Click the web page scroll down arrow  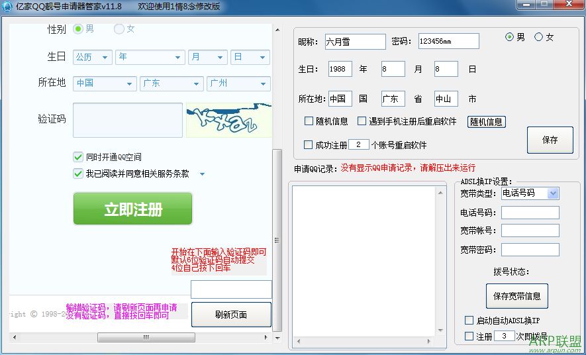tap(277, 338)
